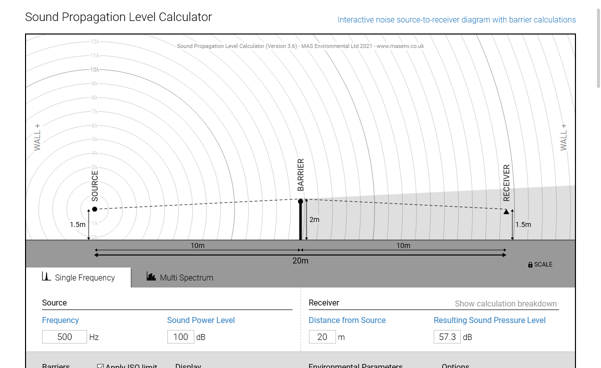Click the barrier top handle dot
Viewport: 601px width, 368px height.
300,201
